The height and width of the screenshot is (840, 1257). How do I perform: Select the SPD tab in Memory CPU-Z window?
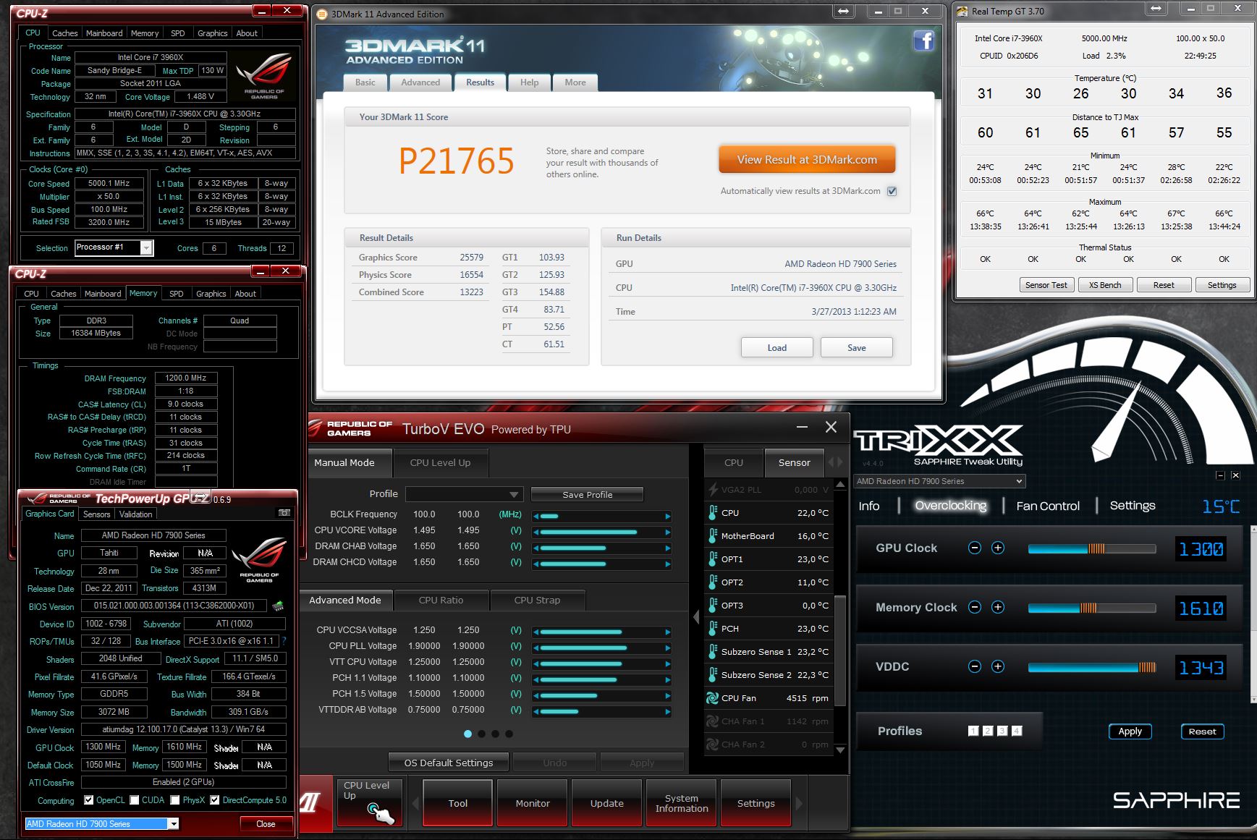click(x=176, y=294)
